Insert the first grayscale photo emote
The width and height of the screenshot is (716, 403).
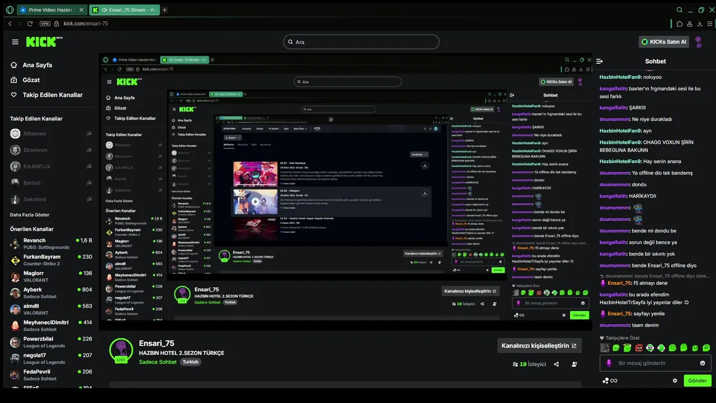point(605,348)
